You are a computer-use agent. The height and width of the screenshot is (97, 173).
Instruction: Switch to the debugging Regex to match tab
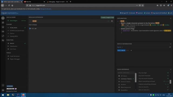click(57, 2)
